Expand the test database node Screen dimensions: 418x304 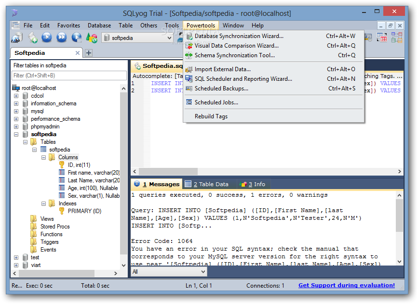(16, 258)
